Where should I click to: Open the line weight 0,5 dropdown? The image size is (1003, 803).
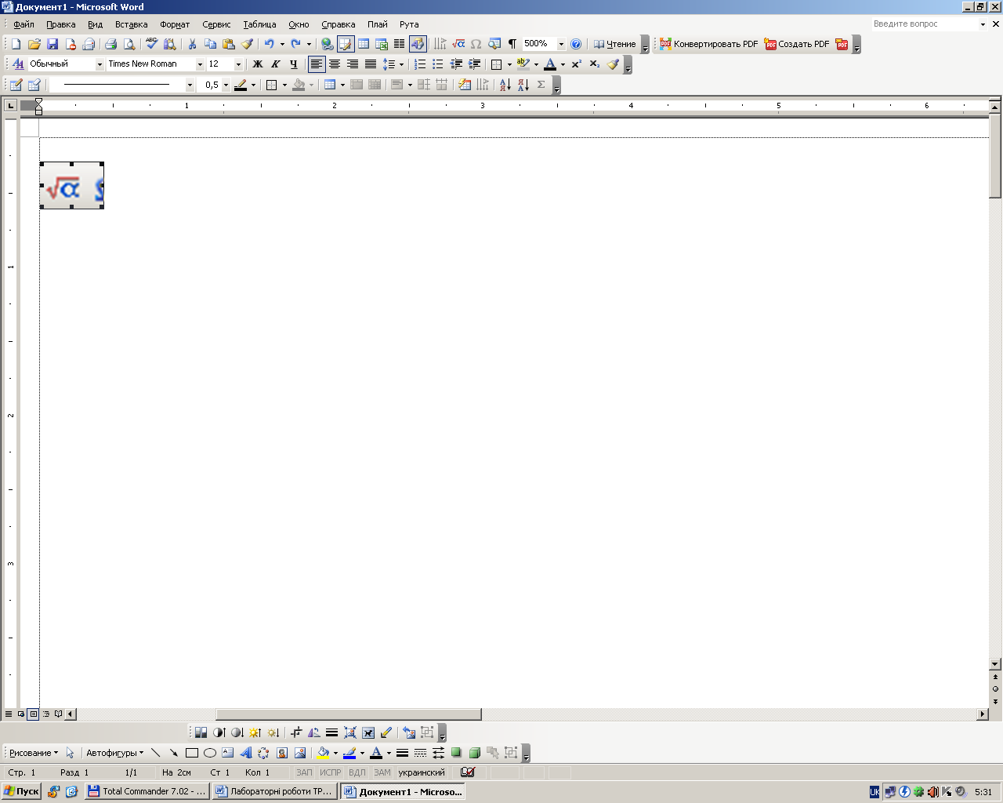[x=226, y=85]
